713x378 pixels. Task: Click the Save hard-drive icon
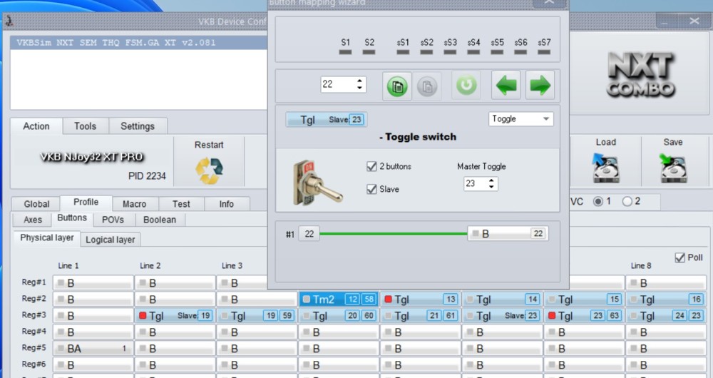pyautogui.click(x=673, y=168)
